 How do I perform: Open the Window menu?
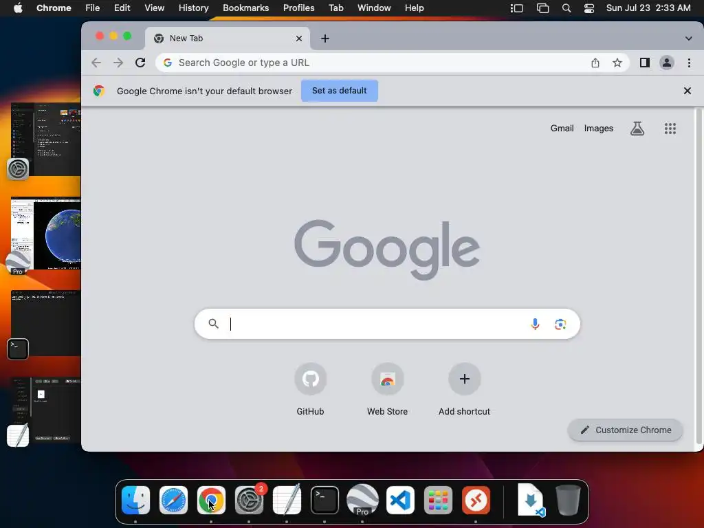[374, 8]
